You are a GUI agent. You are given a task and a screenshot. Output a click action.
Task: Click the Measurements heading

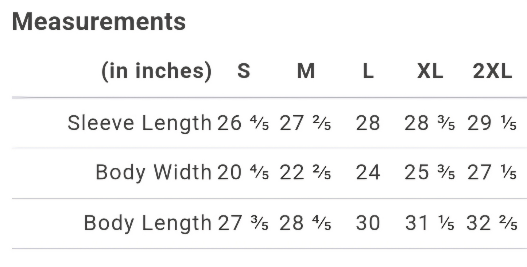[x=99, y=22]
